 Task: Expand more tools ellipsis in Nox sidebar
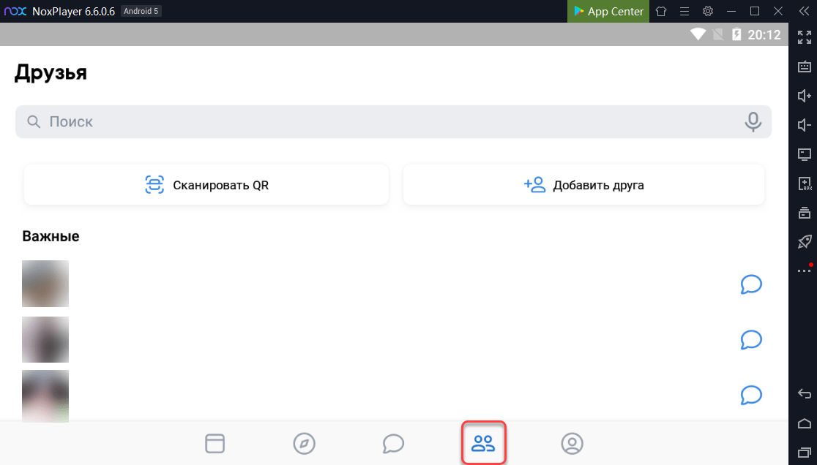(804, 271)
